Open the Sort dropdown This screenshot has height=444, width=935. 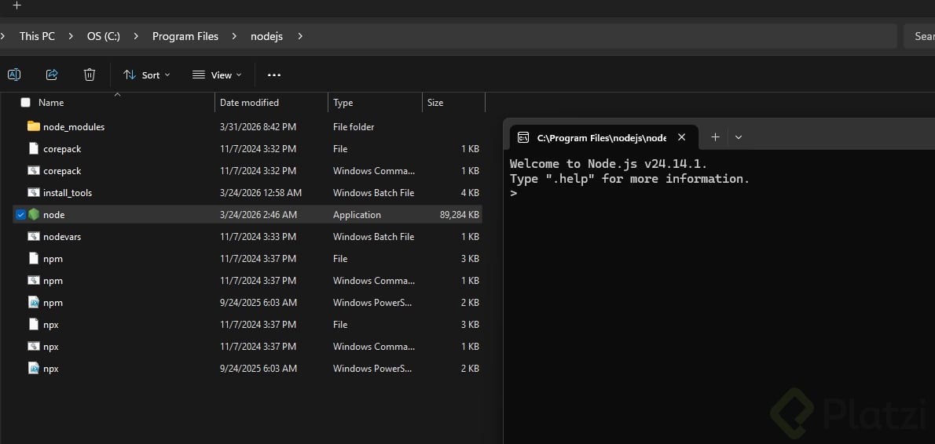146,75
